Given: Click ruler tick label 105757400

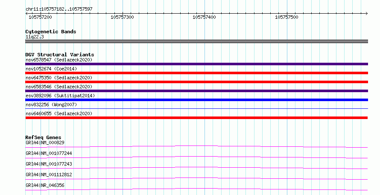Looking at the screenshot, I should [204, 17].
